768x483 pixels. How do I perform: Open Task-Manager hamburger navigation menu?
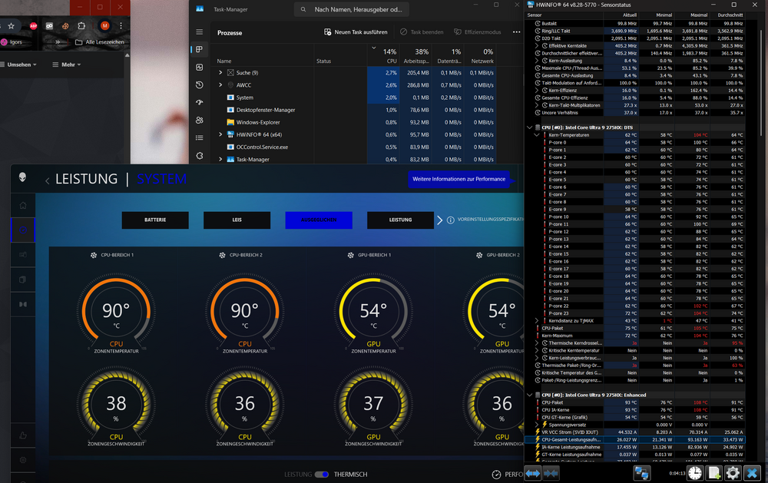(x=200, y=32)
